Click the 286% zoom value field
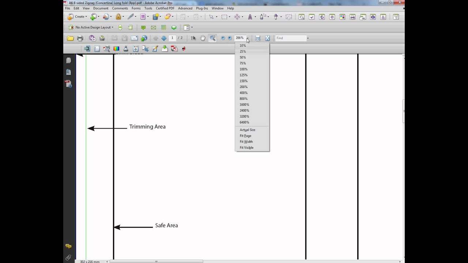 pos(240,38)
